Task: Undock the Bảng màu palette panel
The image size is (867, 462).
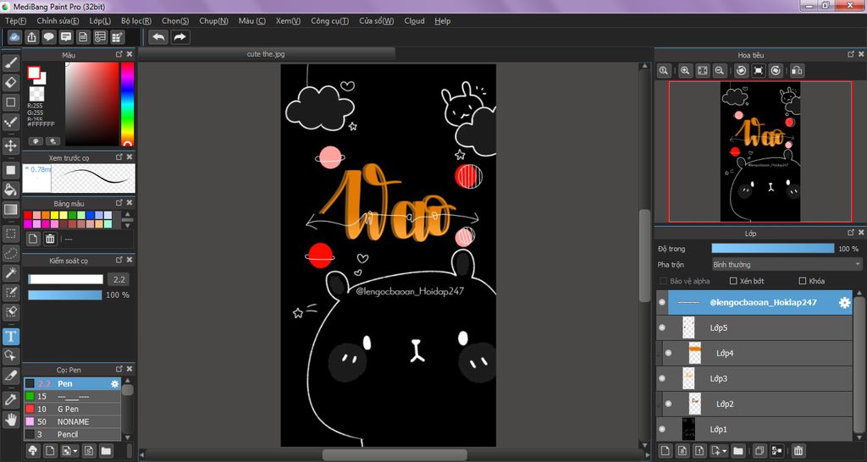Action: coord(119,203)
